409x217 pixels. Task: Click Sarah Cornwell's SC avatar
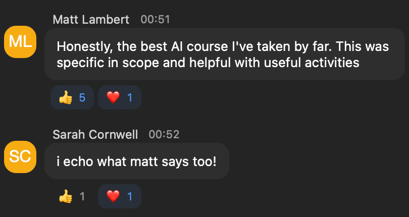(x=20, y=156)
